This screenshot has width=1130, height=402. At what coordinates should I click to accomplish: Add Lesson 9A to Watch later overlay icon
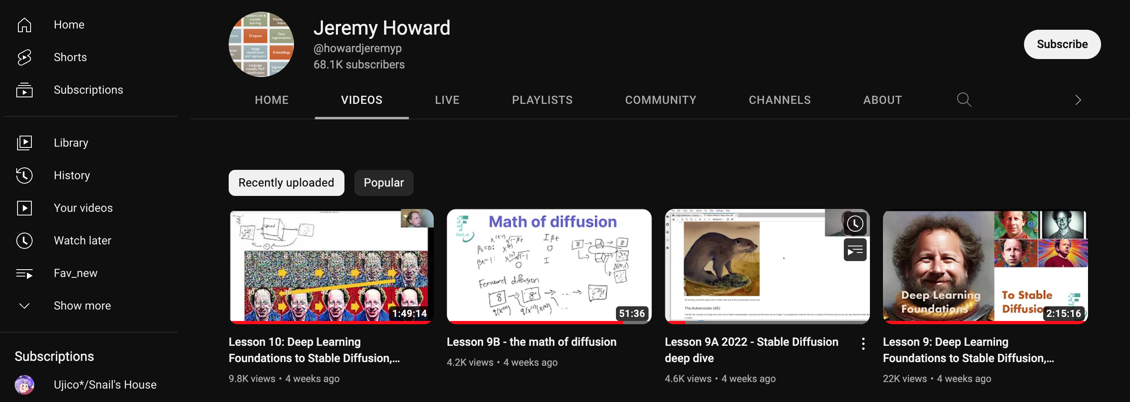(855, 224)
